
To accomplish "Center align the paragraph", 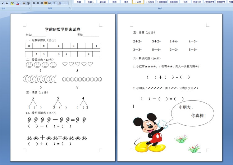I will [x=38, y=3].
